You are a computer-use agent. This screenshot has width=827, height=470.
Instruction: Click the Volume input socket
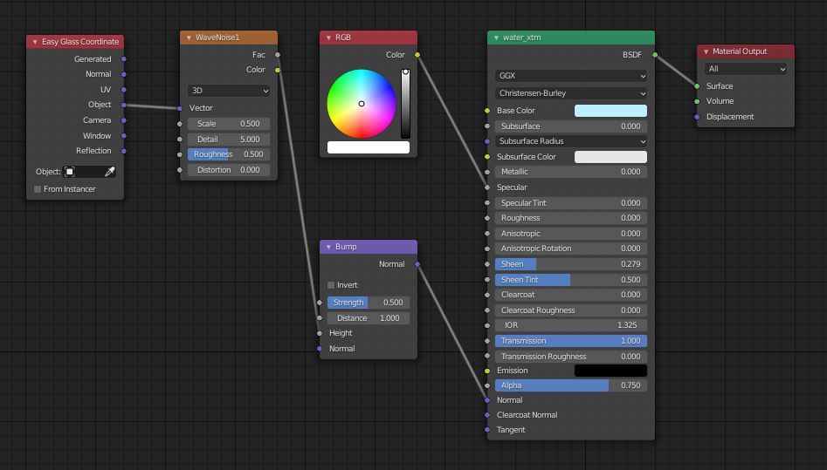(x=697, y=101)
